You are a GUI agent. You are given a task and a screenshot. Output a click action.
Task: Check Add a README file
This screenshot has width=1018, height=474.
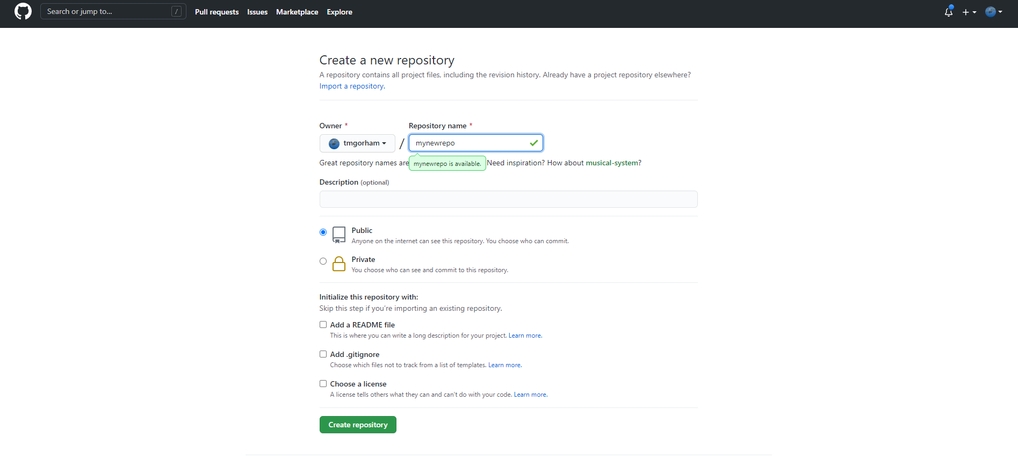pyautogui.click(x=323, y=325)
